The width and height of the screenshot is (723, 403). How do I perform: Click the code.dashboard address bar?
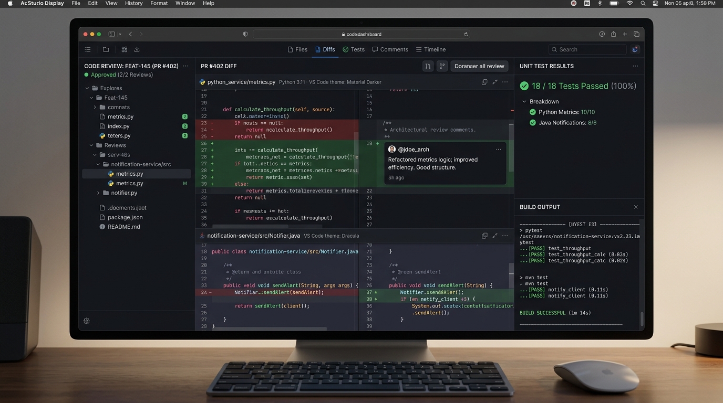click(361, 34)
